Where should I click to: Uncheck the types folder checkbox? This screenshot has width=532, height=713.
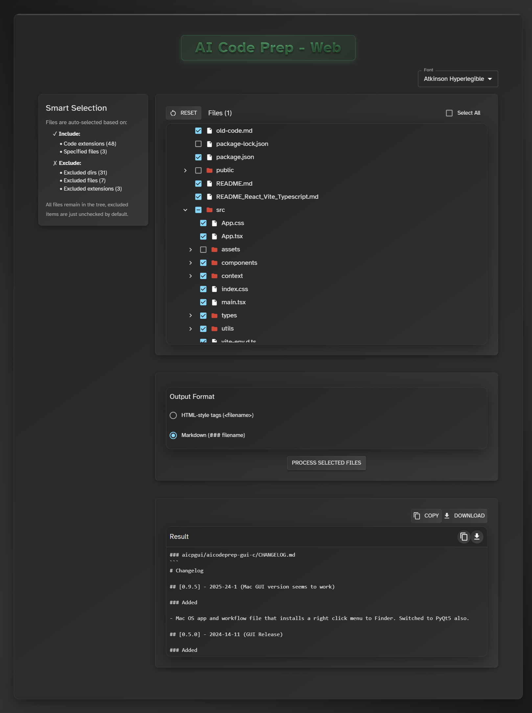point(203,315)
